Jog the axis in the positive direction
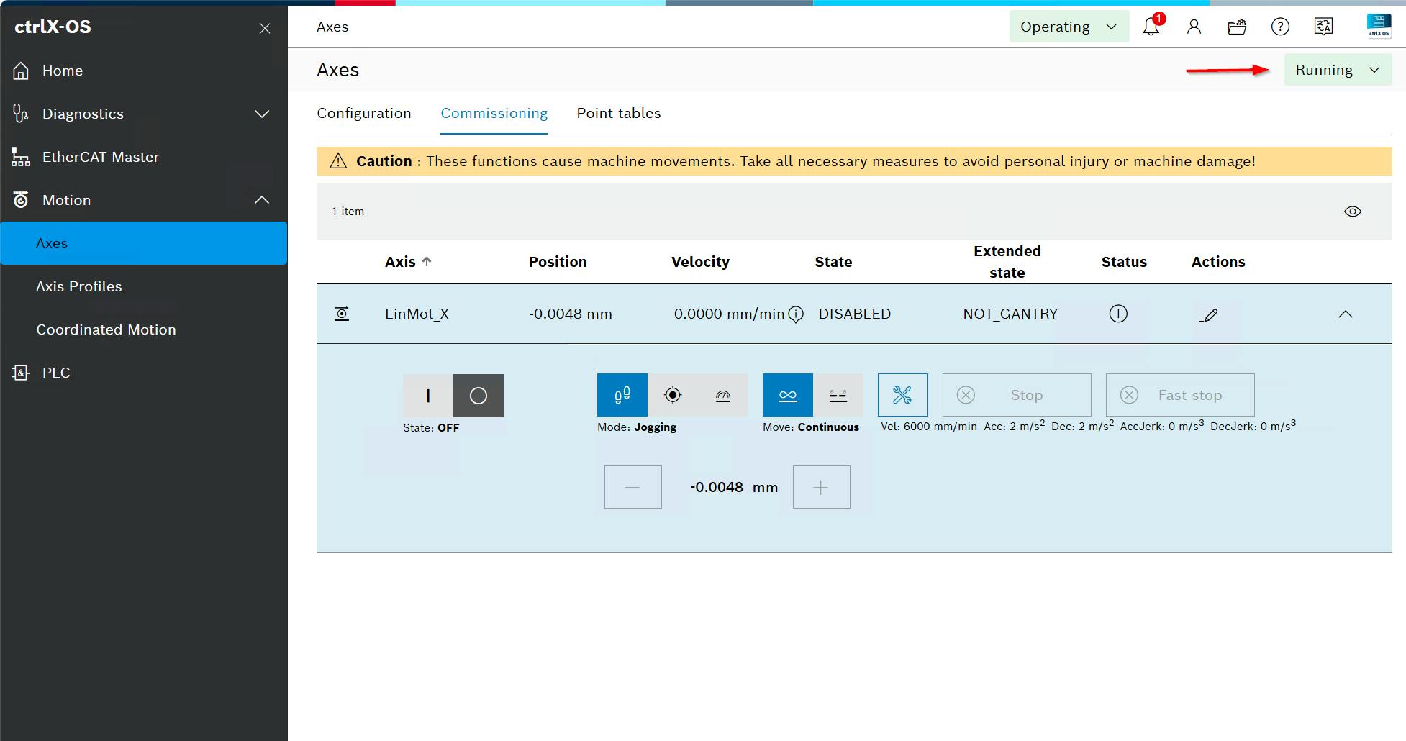The height and width of the screenshot is (741, 1406). coord(821,487)
